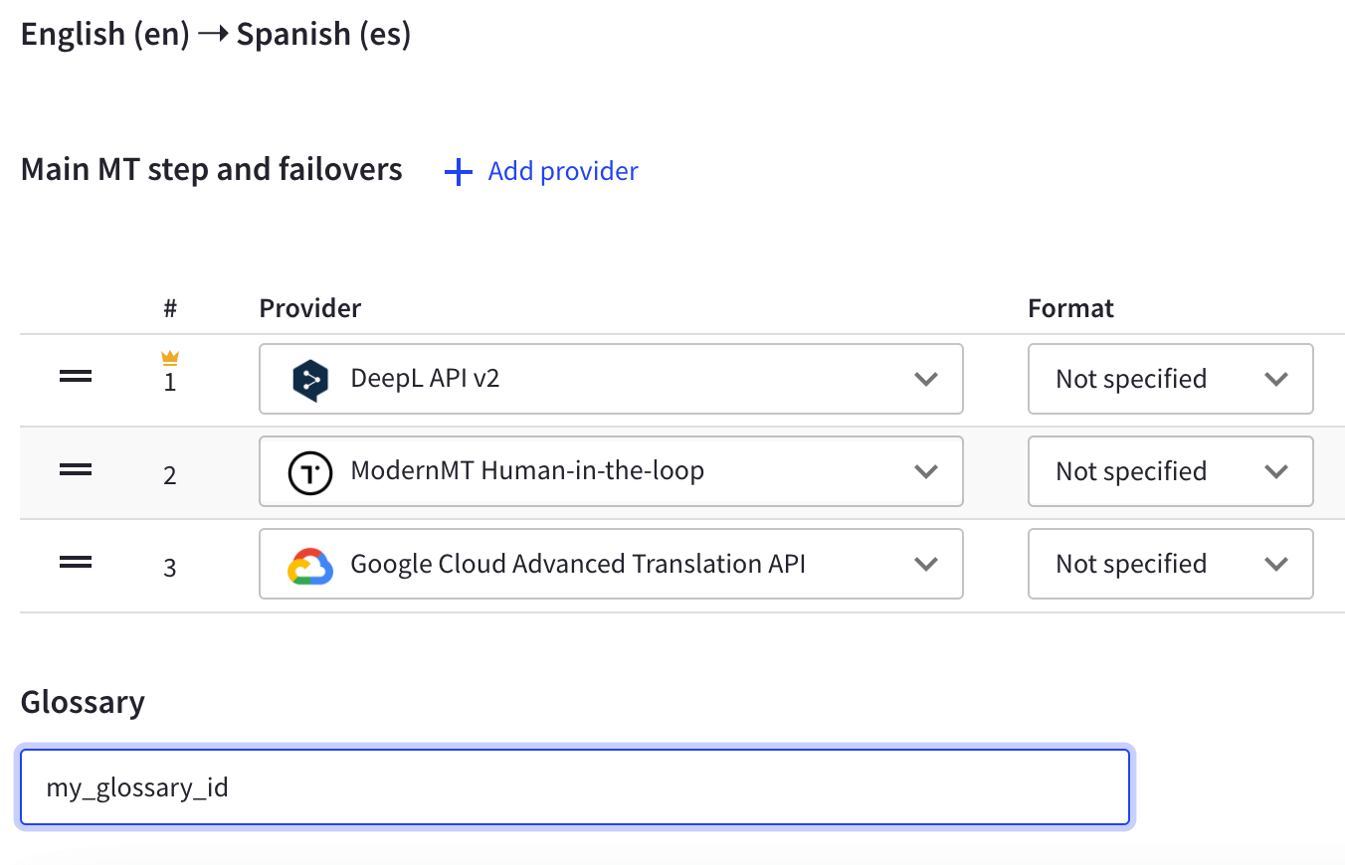The image size is (1345, 865).
Task: Click the crown icon above number 1
Action: click(170, 358)
